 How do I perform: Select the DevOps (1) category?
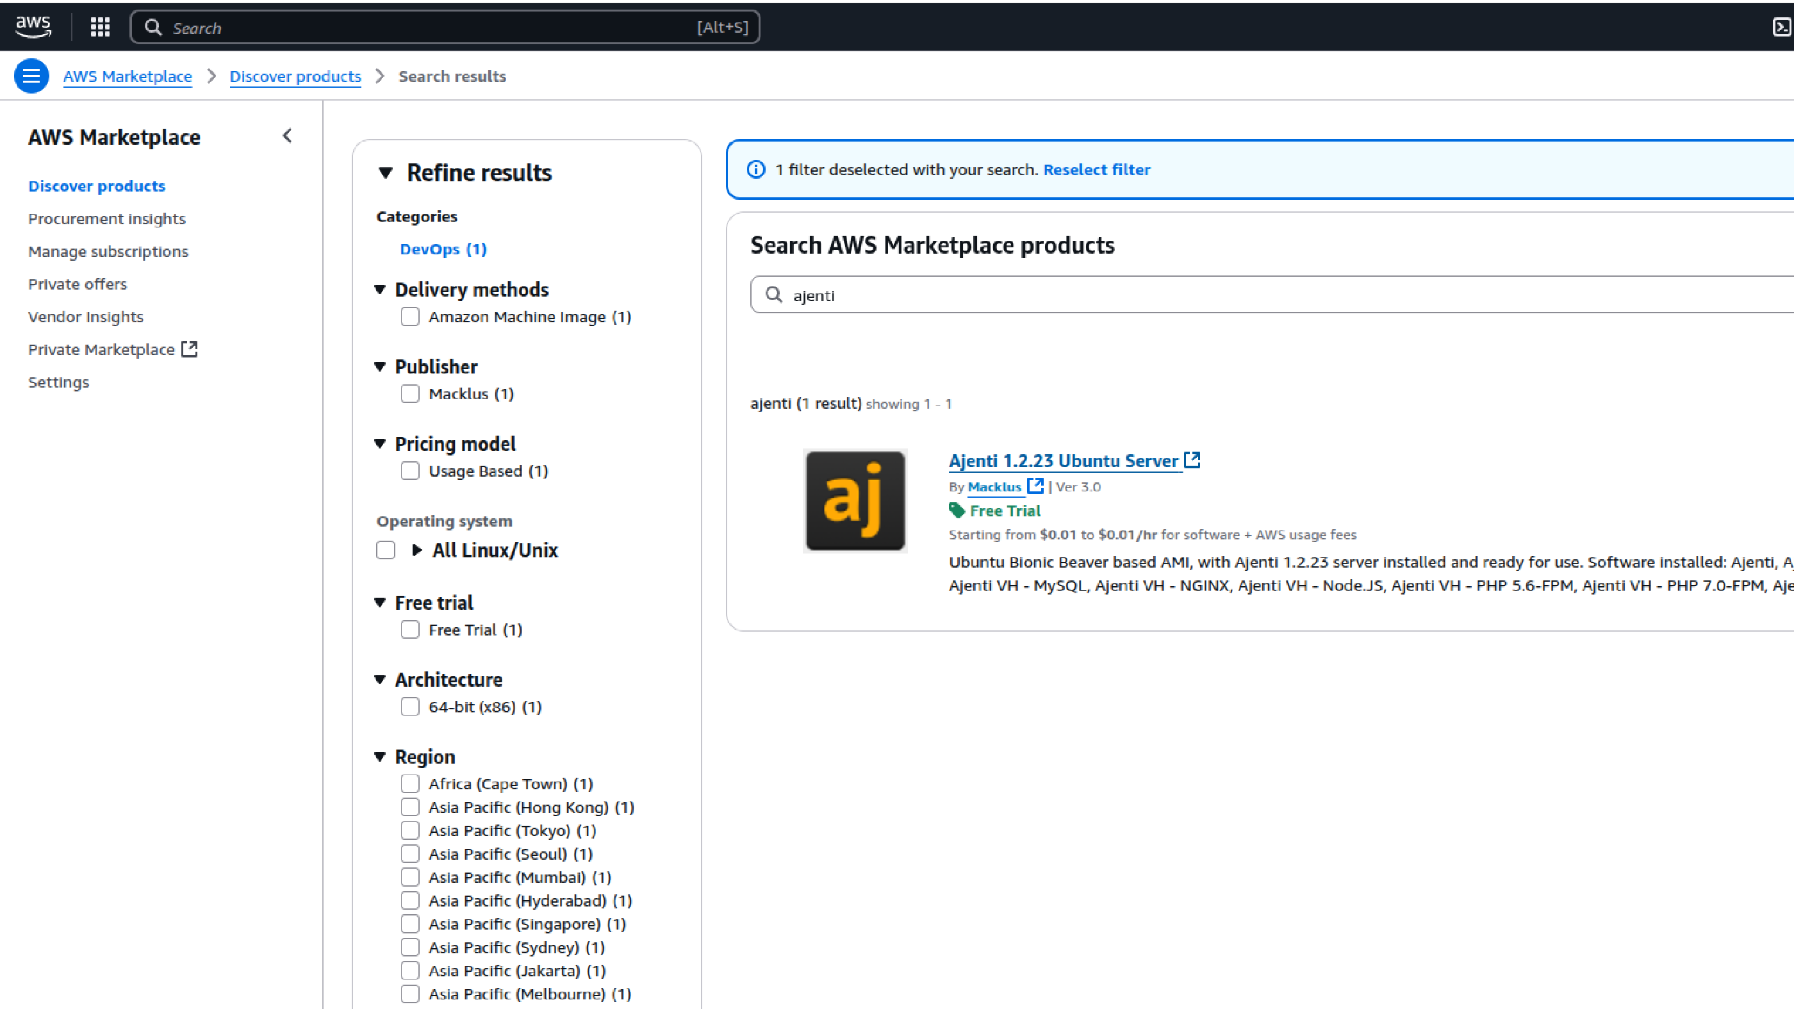[x=443, y=249]
